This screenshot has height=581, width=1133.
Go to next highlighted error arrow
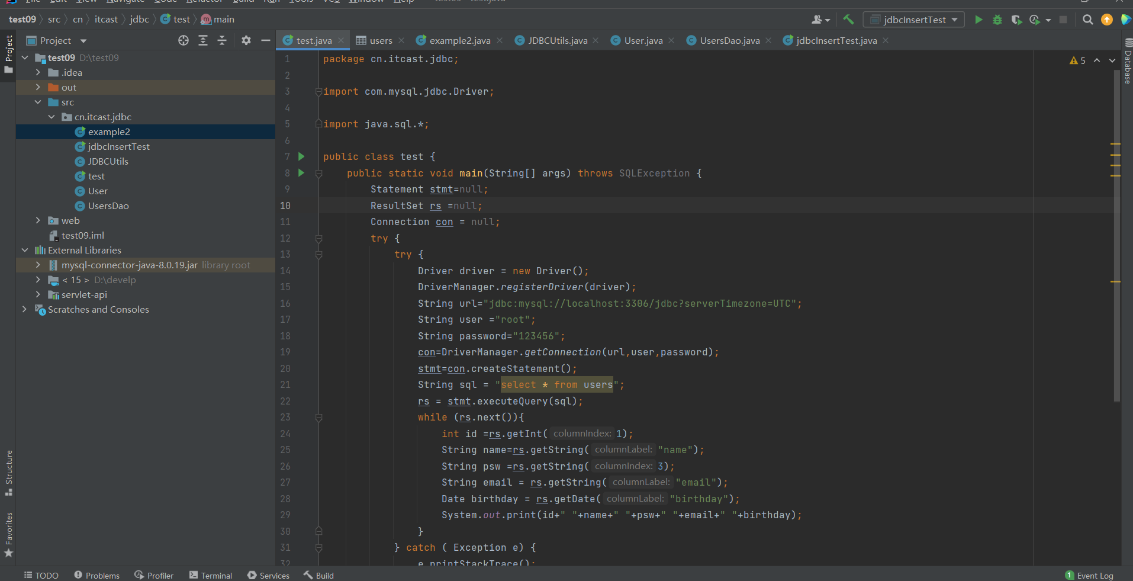(x=1112, y=60)
